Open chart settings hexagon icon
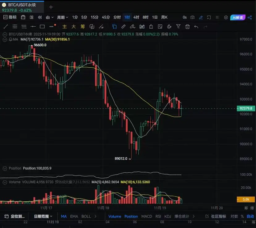The image size is (256, 228). tap(226, 18)
